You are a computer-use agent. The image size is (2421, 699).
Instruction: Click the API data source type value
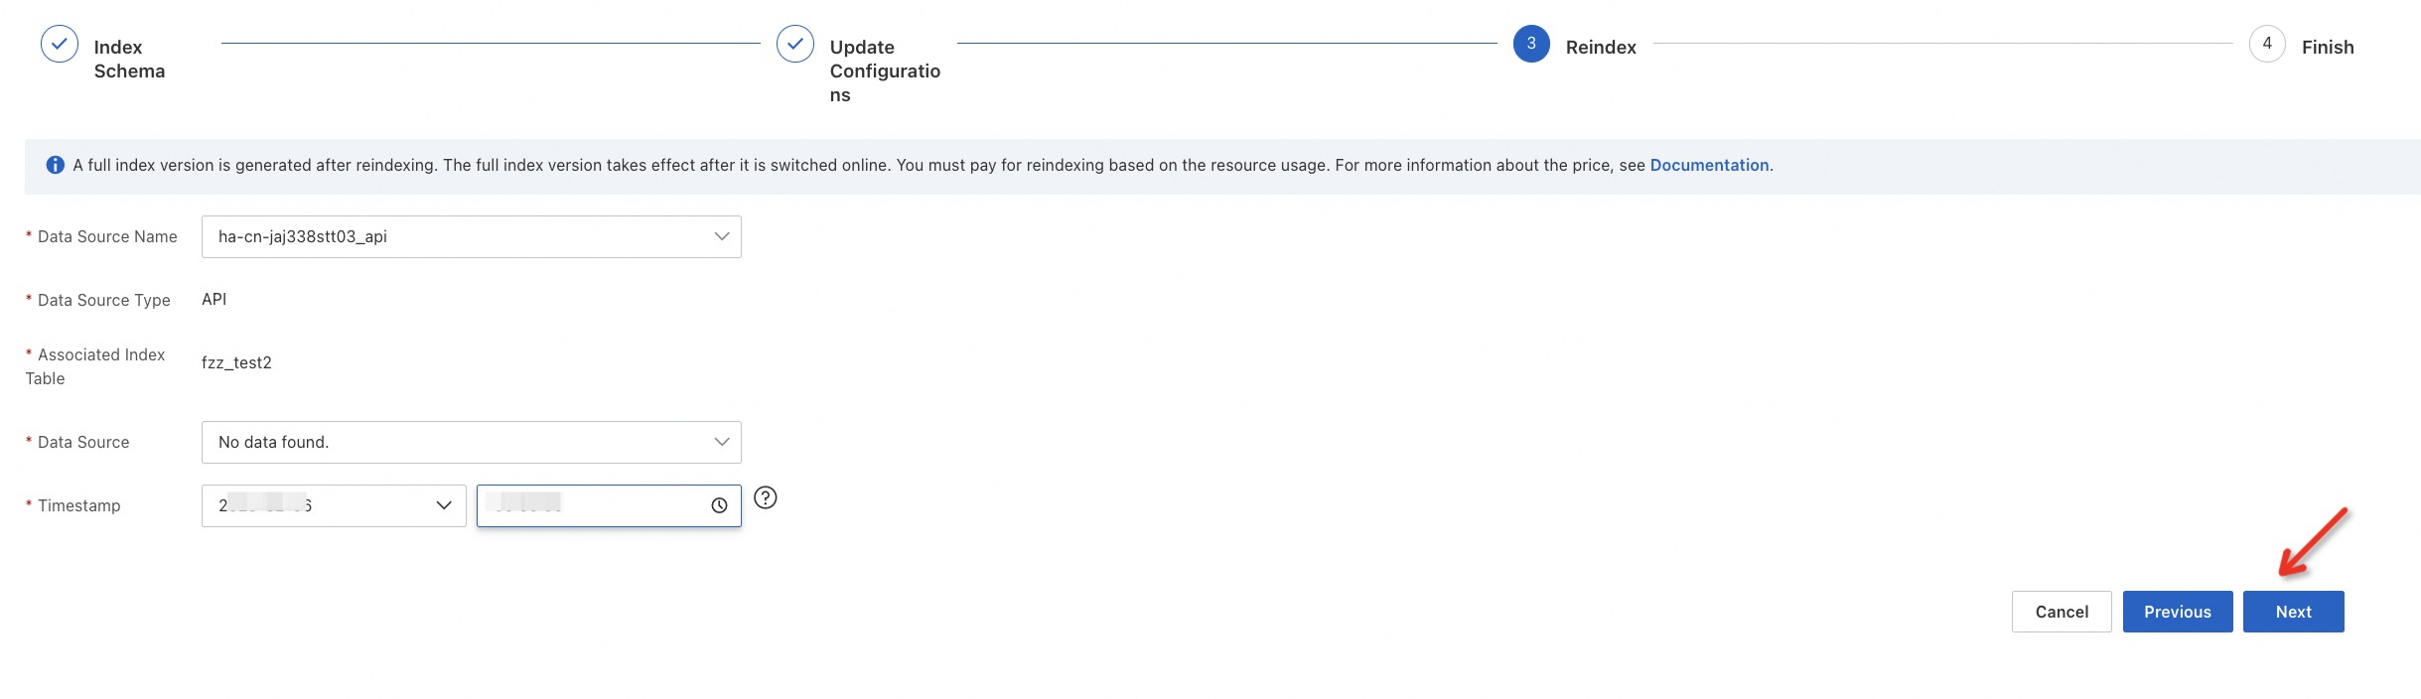click(x=214, y=299)
